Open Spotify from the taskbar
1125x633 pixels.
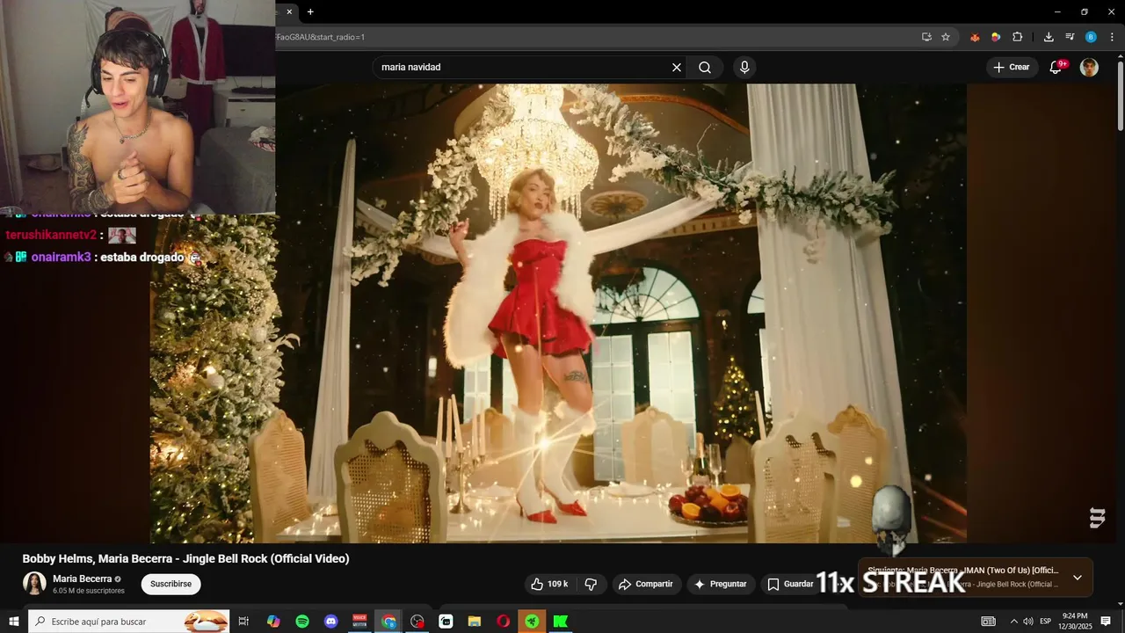[302, 622]
